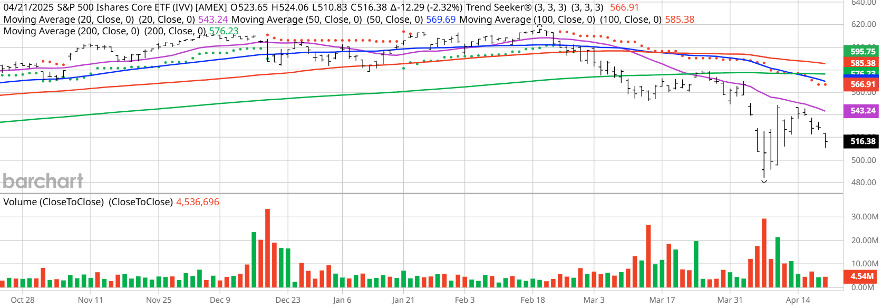Image resolution: width=882 pixels, height=308 pixels.
Task: Click the Nov 11 date axis label
Action: point(91,300)
